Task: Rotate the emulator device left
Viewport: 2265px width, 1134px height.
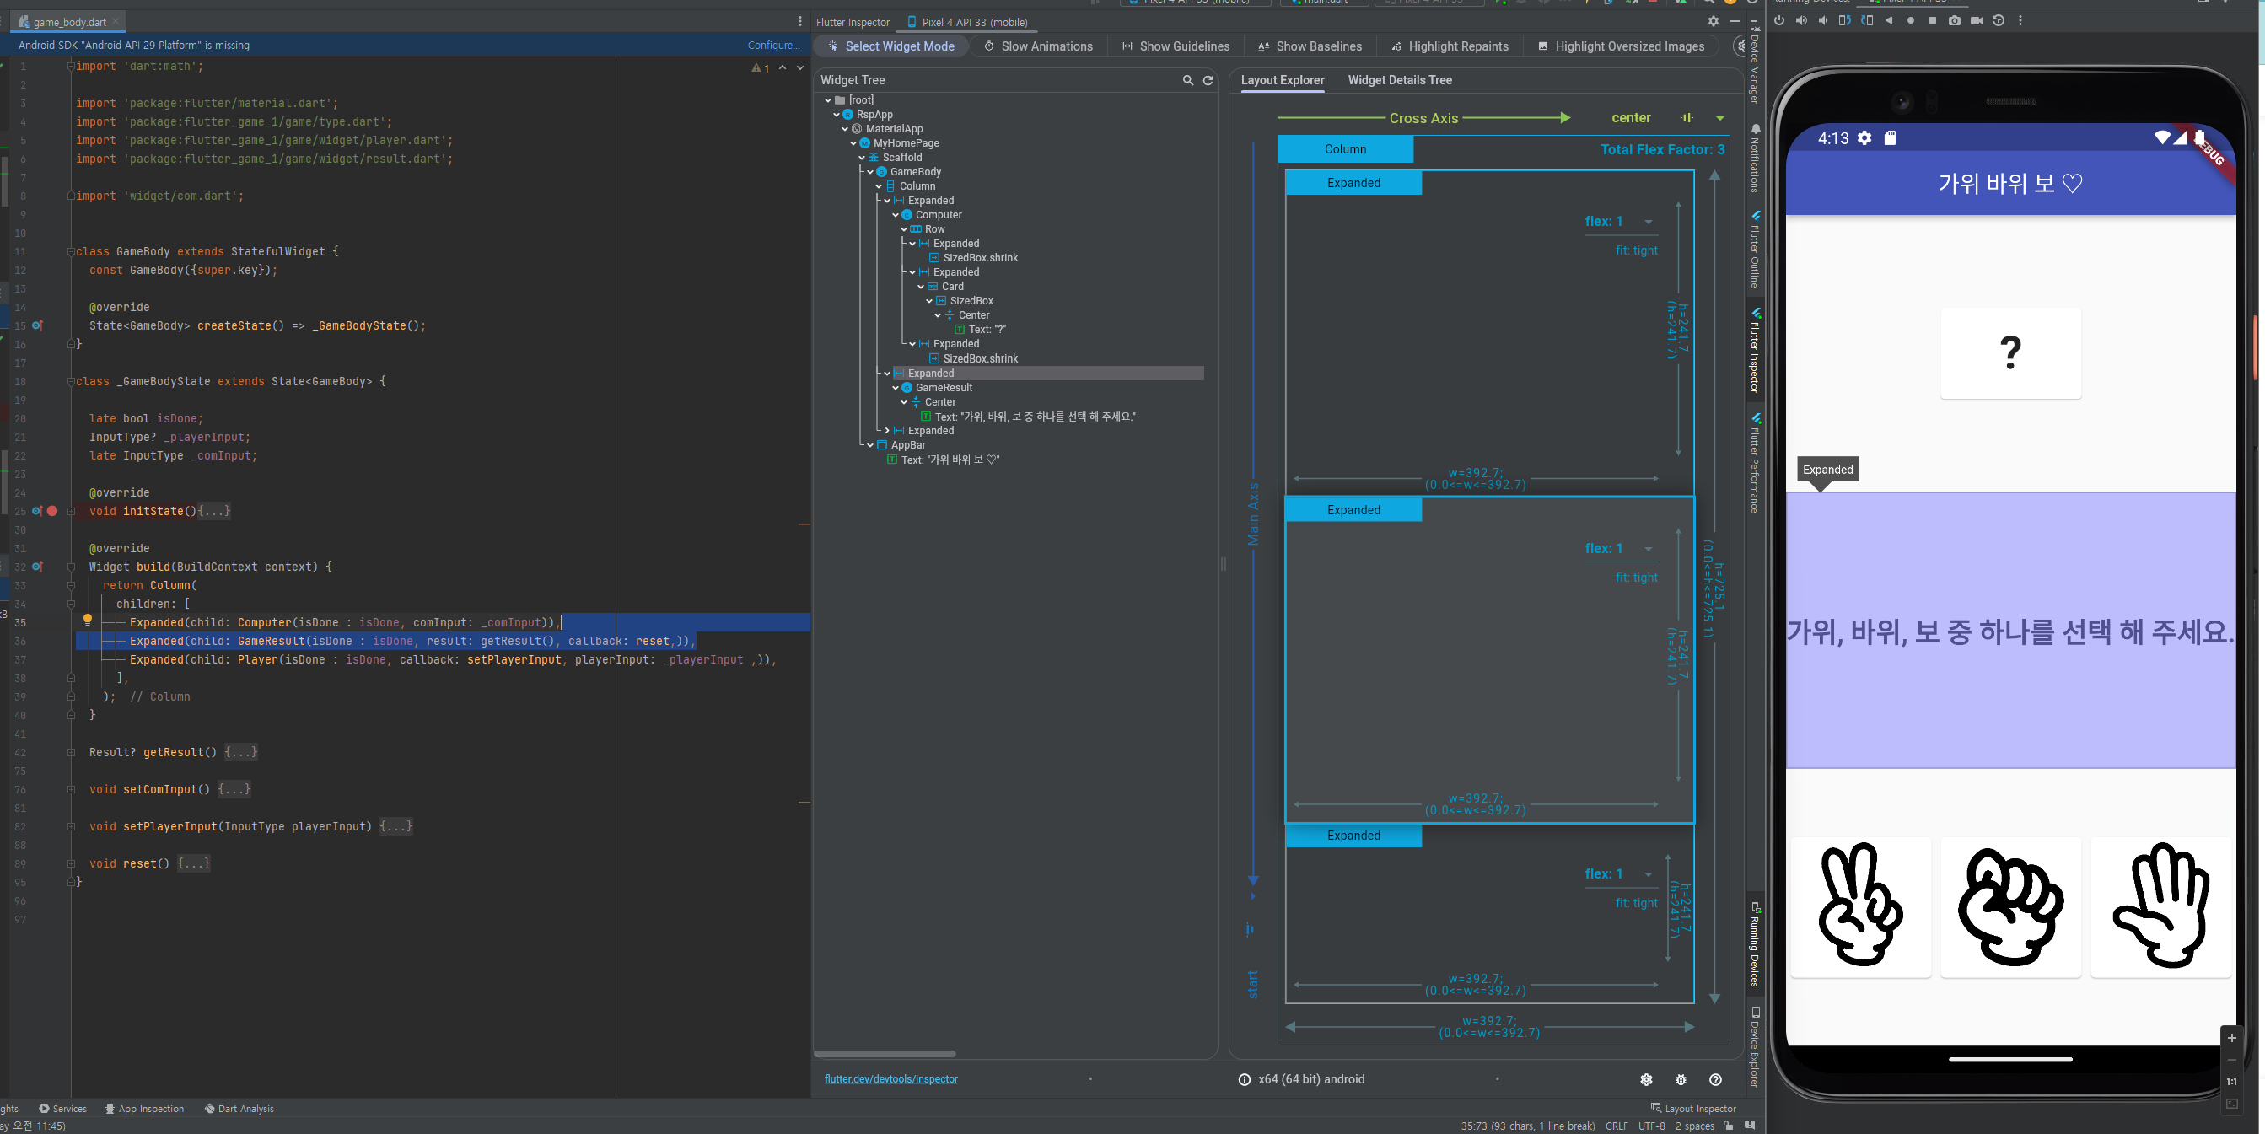Action: [x=1845, y=20]
